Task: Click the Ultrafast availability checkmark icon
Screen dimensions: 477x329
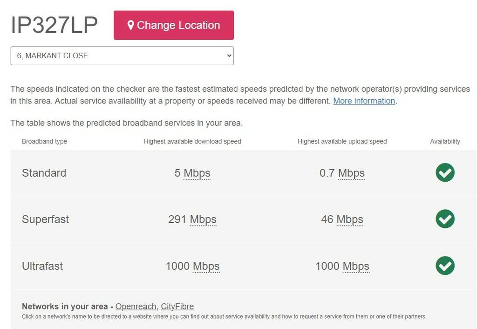Action: [x=445, y=266]
